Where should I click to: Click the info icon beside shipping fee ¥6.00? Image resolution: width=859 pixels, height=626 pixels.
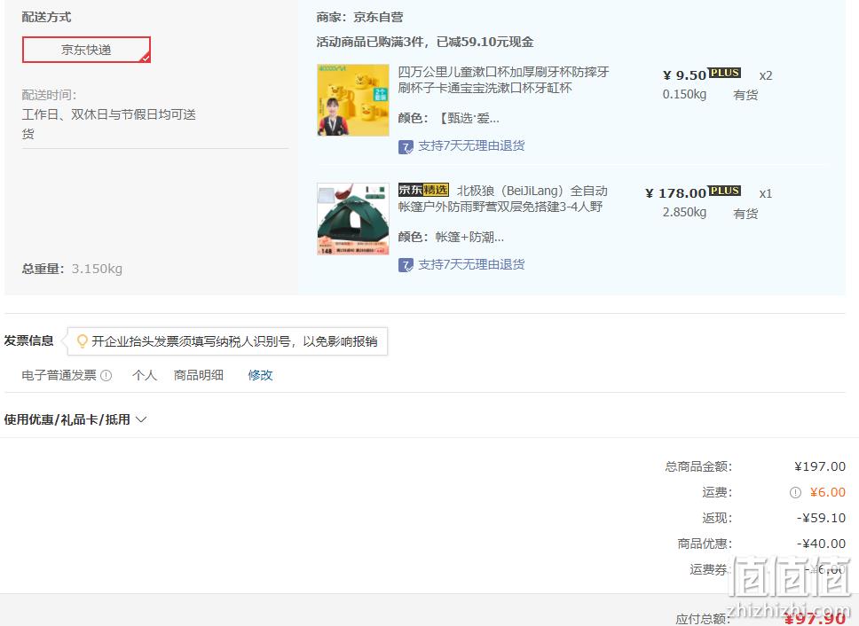click(x=795, y=492)
